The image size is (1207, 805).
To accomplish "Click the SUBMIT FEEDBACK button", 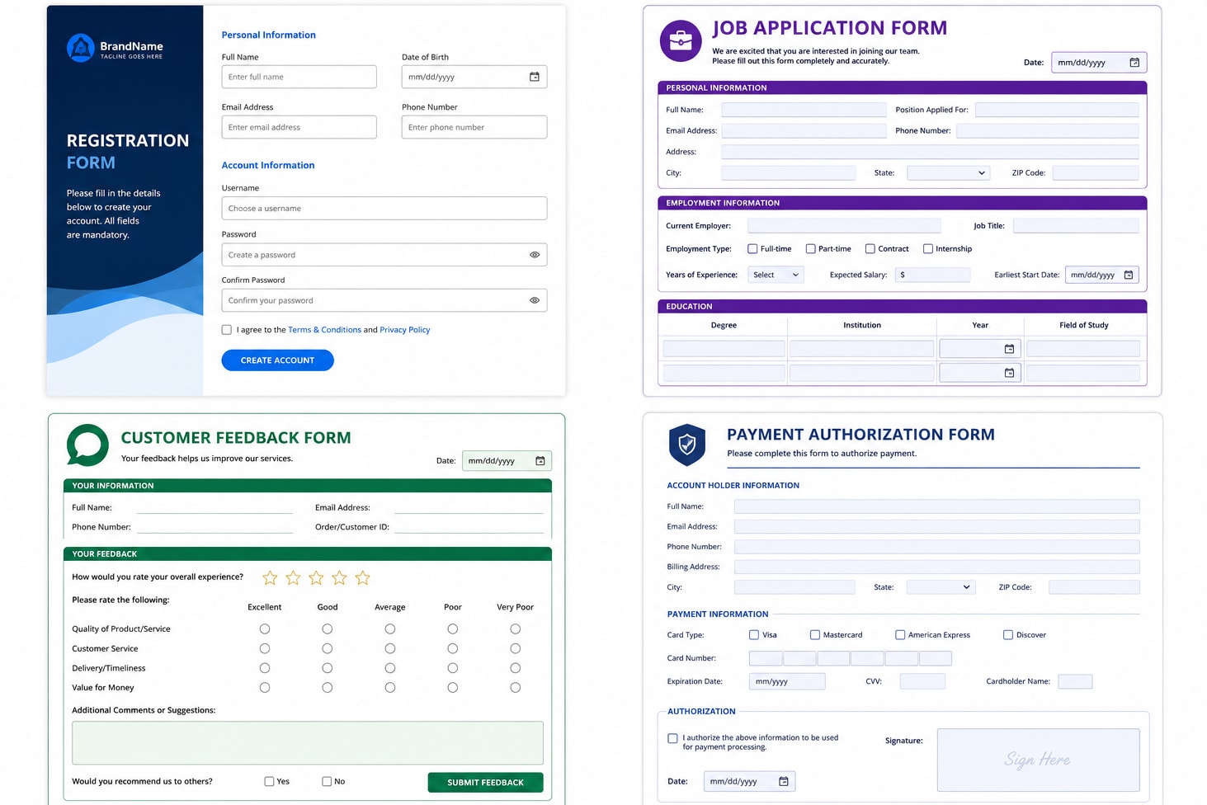I will point(485,783).
